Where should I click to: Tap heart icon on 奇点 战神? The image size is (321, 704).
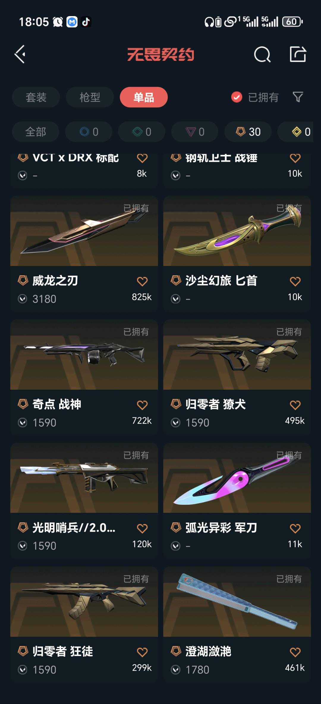pyautogui.click(x=142, y=405)
